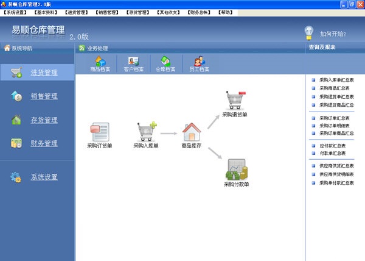Screen dimensions: 365x261
Task: Click the 采购退货单 cart icon
Action: pos(235,100)
